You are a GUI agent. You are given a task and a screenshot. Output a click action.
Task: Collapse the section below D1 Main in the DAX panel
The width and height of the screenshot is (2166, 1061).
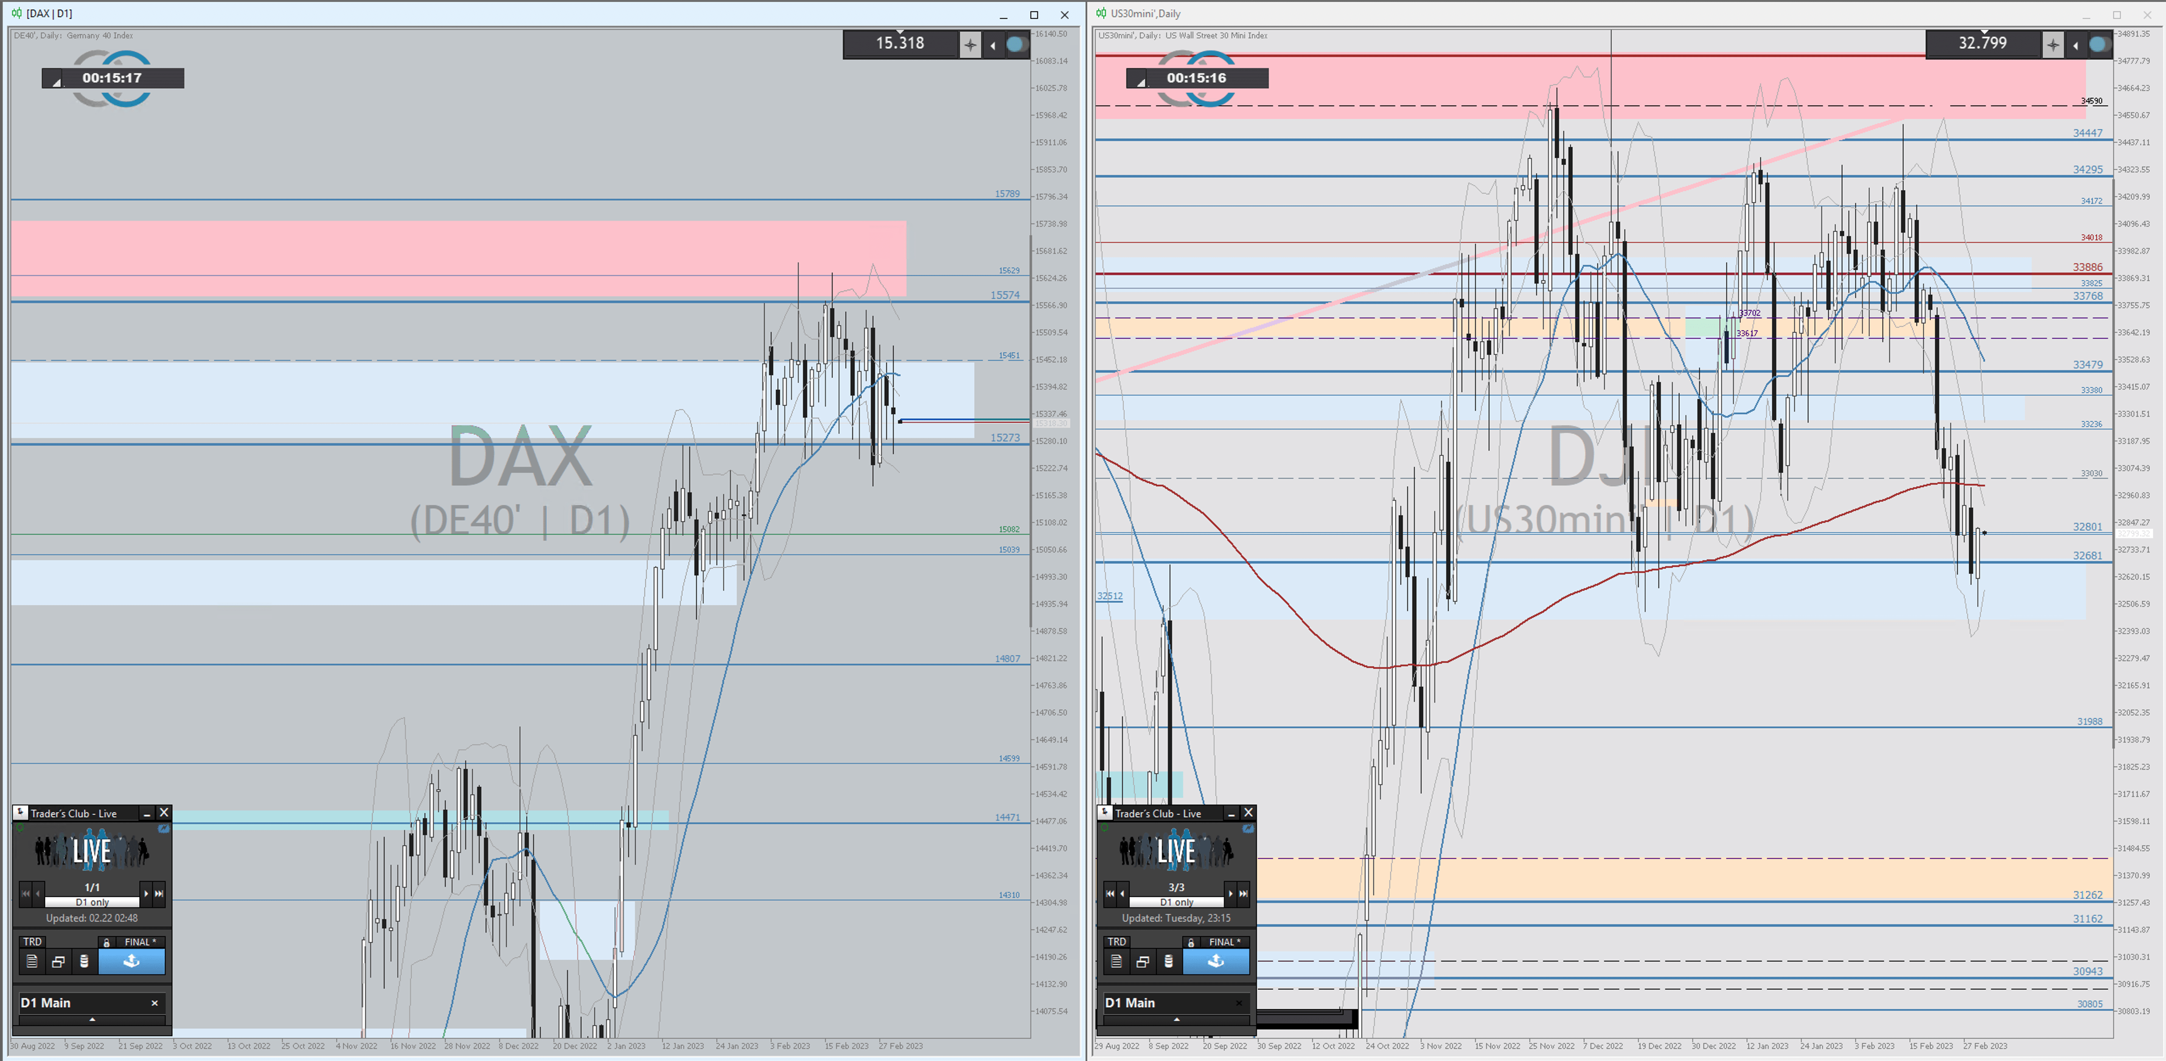point(93,1019)
